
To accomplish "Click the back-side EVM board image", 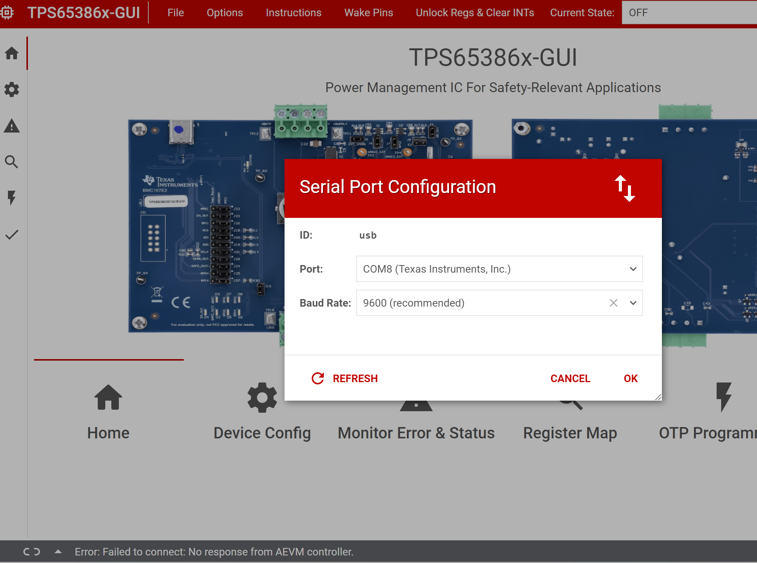I will tap(709, 226).
